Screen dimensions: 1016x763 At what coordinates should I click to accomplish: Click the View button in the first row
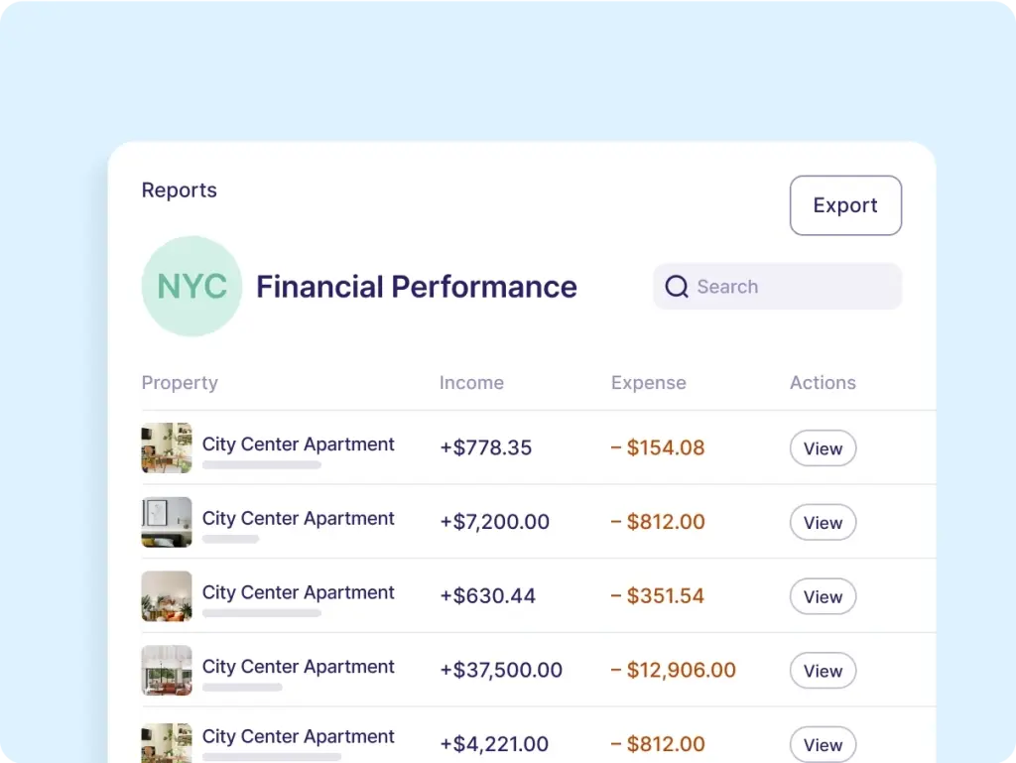(x=823, y=447)
